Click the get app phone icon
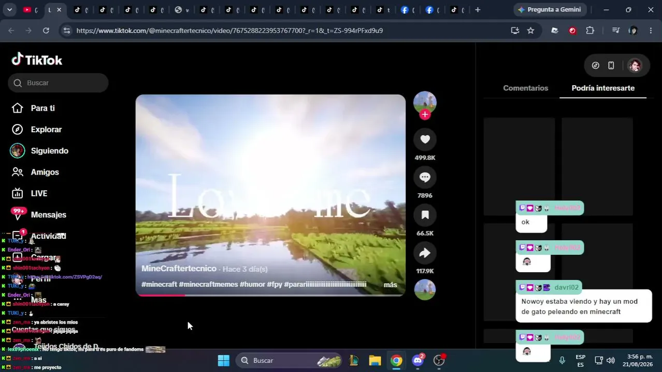 pyautogui.click(x=611, y=65)
